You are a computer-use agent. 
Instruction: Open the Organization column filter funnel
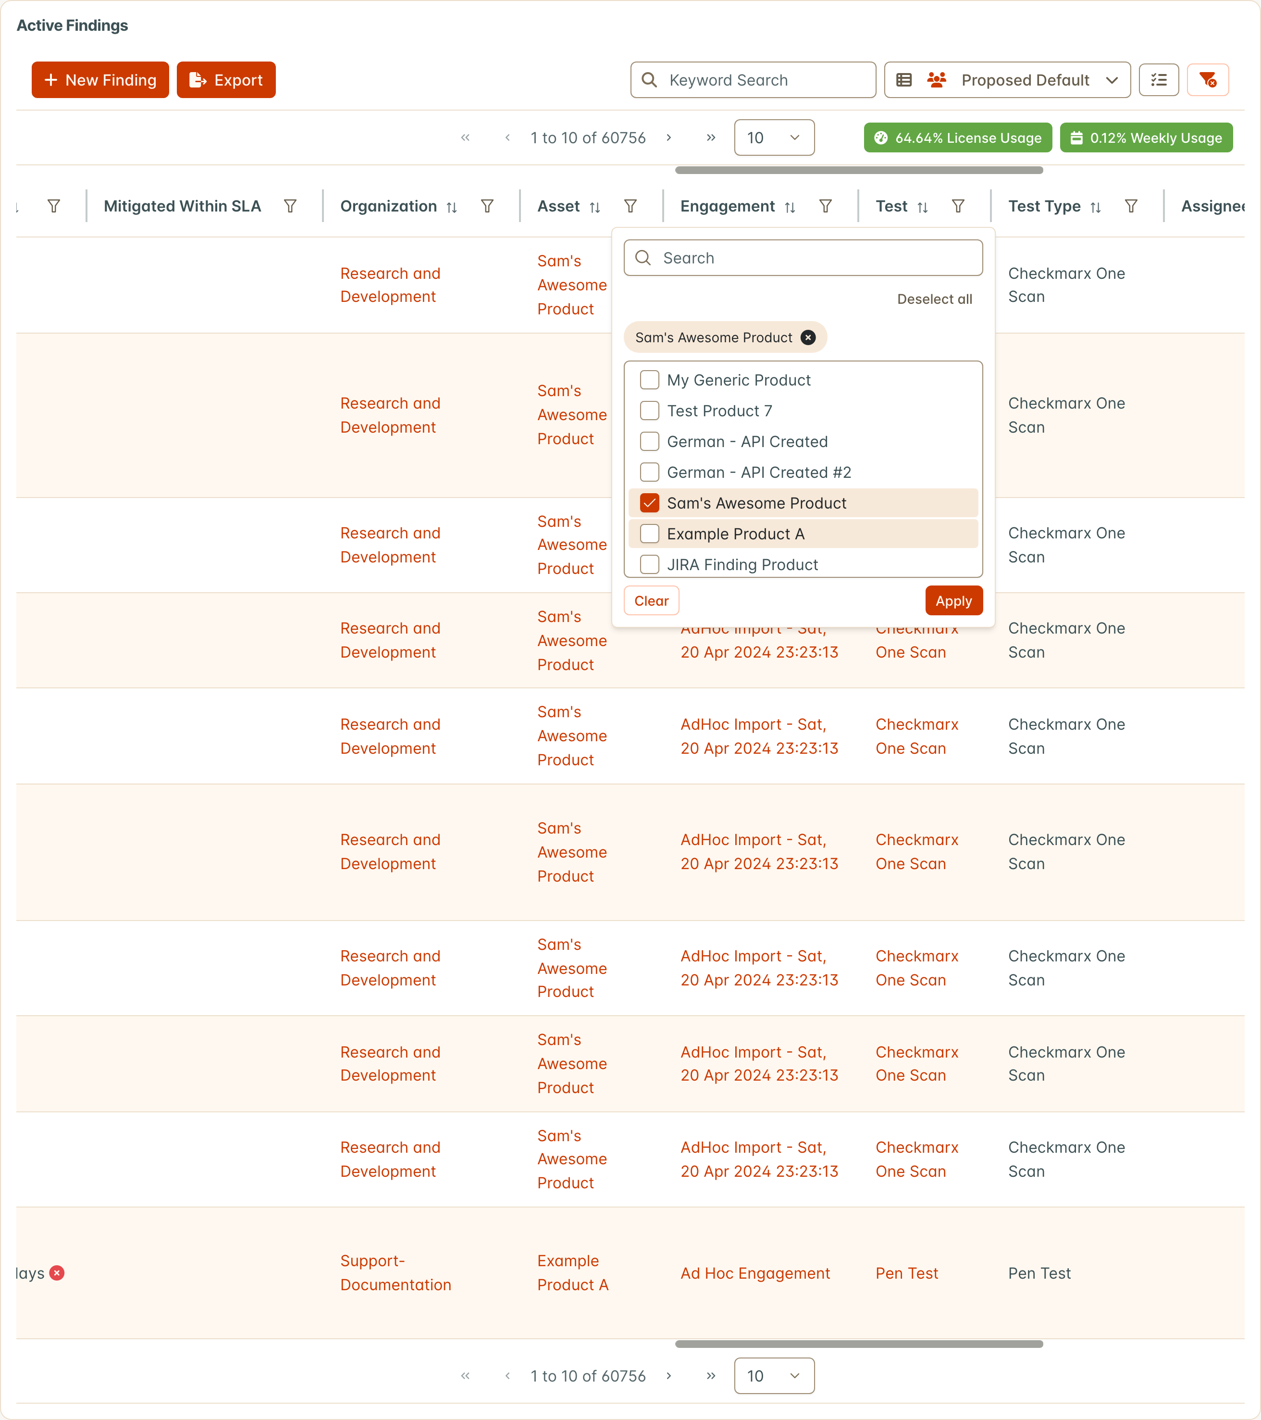[487, 206]
